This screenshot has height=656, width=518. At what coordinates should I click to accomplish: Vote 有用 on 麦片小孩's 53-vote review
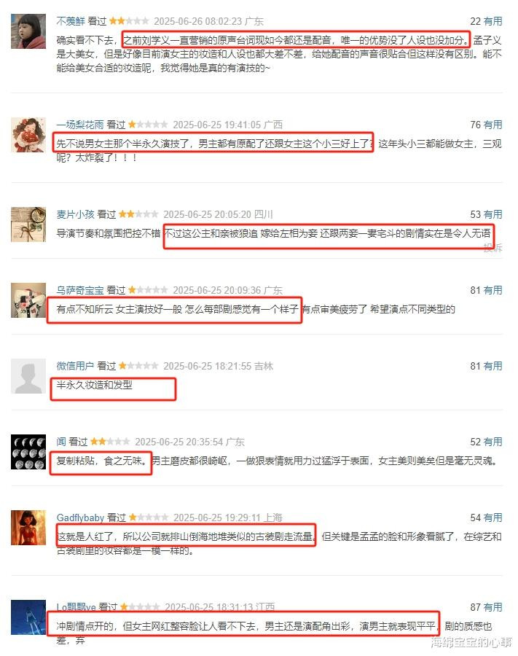(493, 214)
